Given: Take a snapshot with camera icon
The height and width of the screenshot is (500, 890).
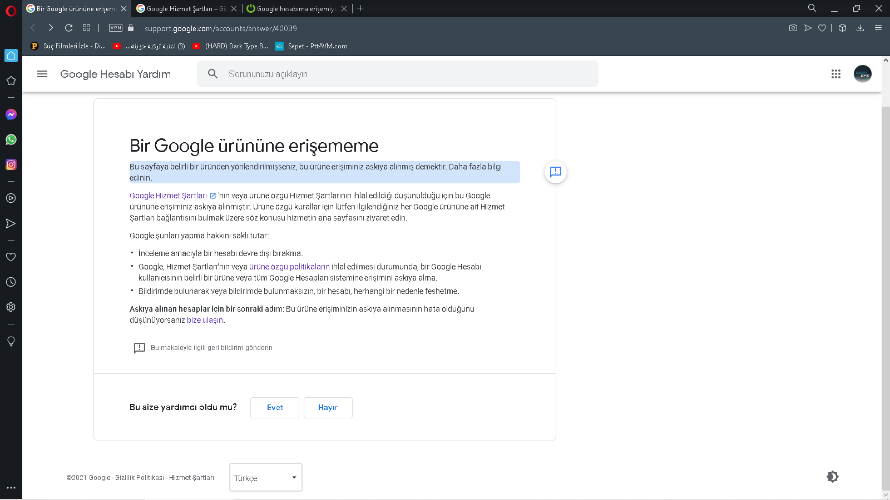Looking at the screenshot, I should pyautogui.click(x=793, y=28).
